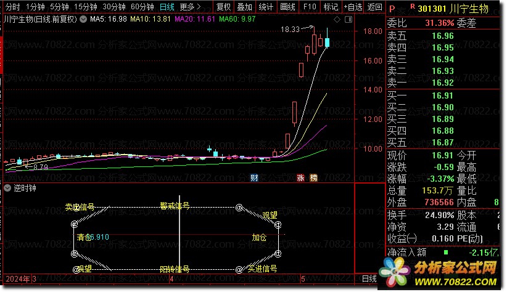The height and width of the screenshot is (292, 507).
Task: Open dropdown beside 川宁生物(日线.前复权) title
Action: (83, 19)
